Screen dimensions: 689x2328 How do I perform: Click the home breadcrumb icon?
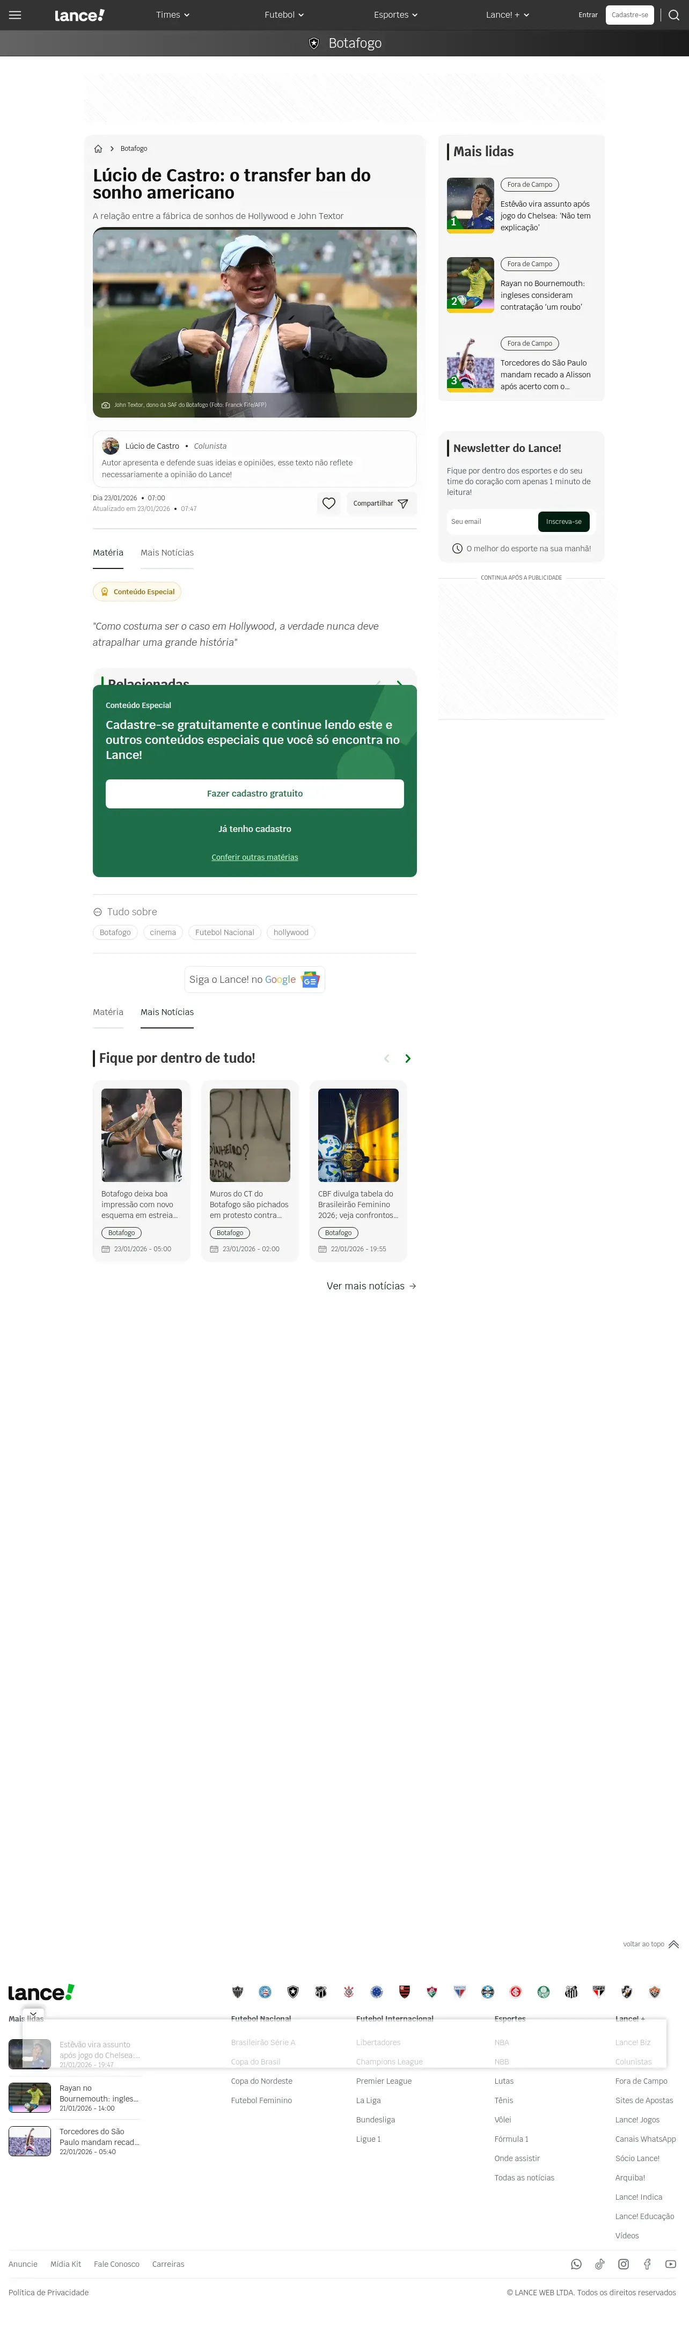pos(98,148)
